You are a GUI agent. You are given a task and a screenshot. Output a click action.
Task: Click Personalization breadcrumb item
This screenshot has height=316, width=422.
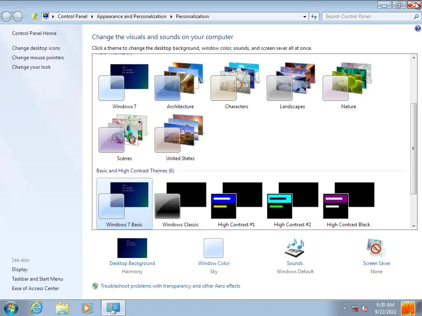[x=192, y=16]
